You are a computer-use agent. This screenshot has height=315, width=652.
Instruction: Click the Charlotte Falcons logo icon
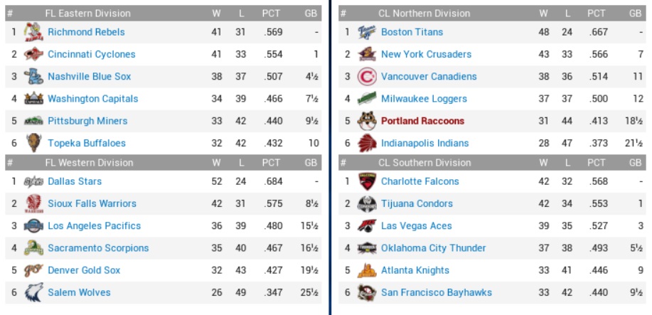366,181
